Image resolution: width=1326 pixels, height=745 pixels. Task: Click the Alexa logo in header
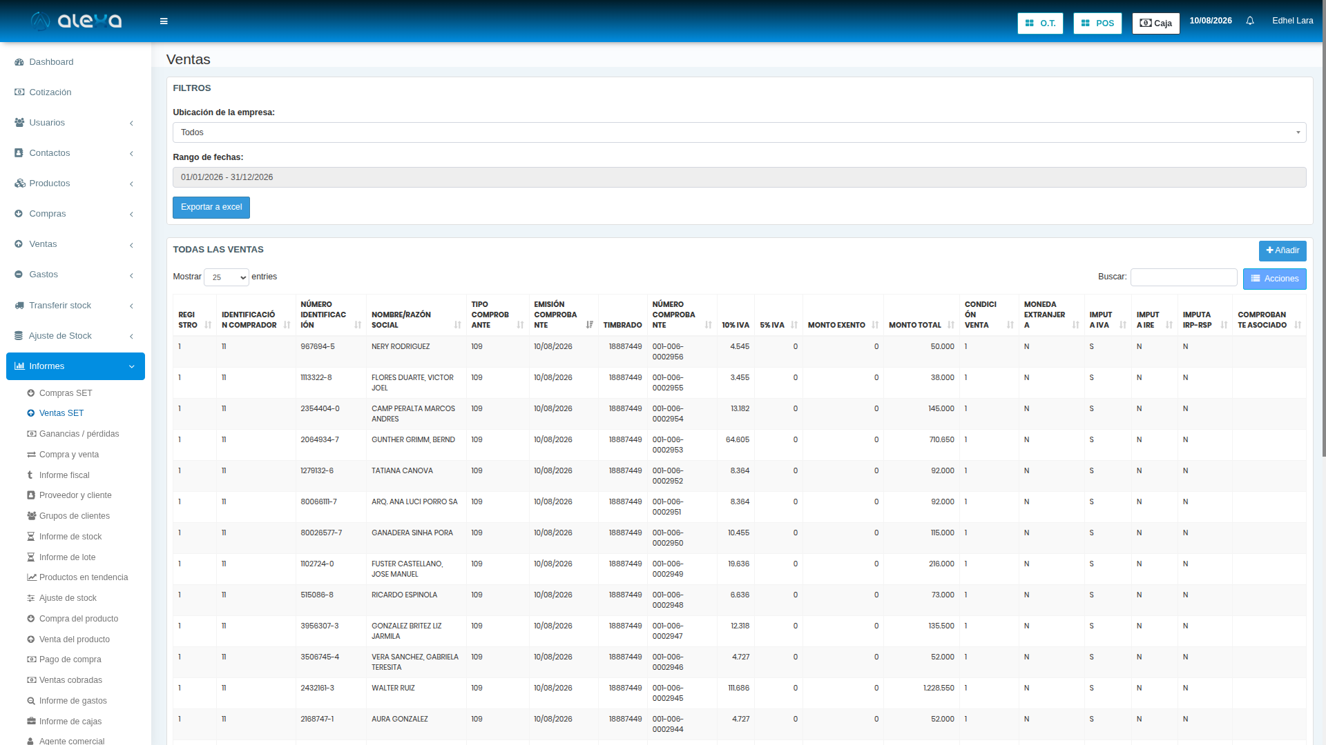click(76, 21)
